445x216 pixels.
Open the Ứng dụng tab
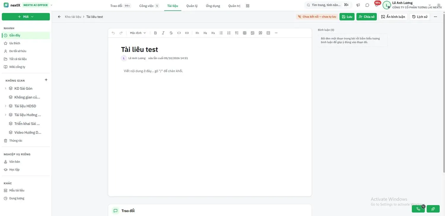point(213,6)
